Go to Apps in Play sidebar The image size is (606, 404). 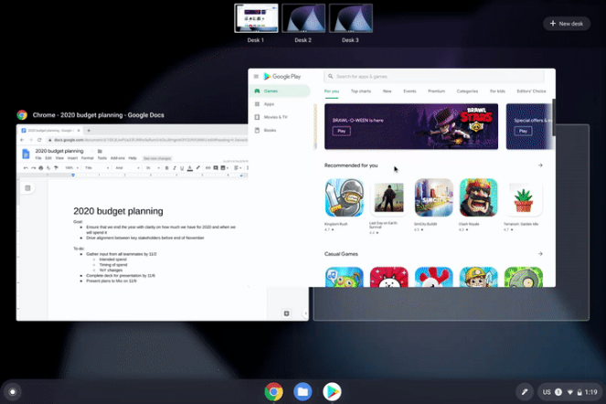click(269, 104)
